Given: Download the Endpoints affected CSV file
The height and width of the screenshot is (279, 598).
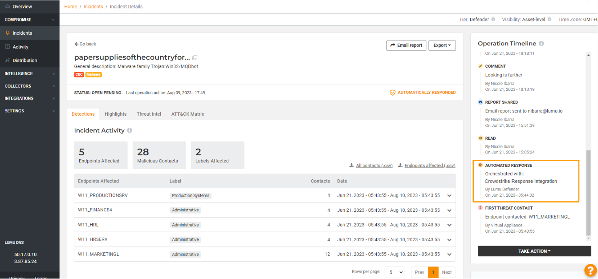Looking at the screenshot, I should coord(429,165).
